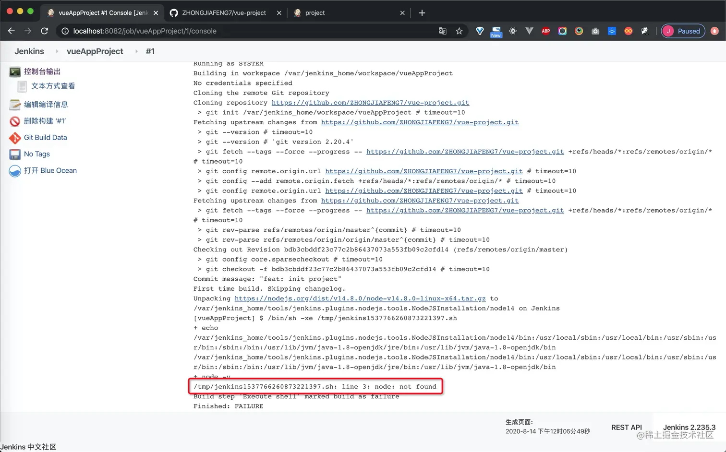
Task: Go back with the browser back arrow
Action: click(12, 31)
